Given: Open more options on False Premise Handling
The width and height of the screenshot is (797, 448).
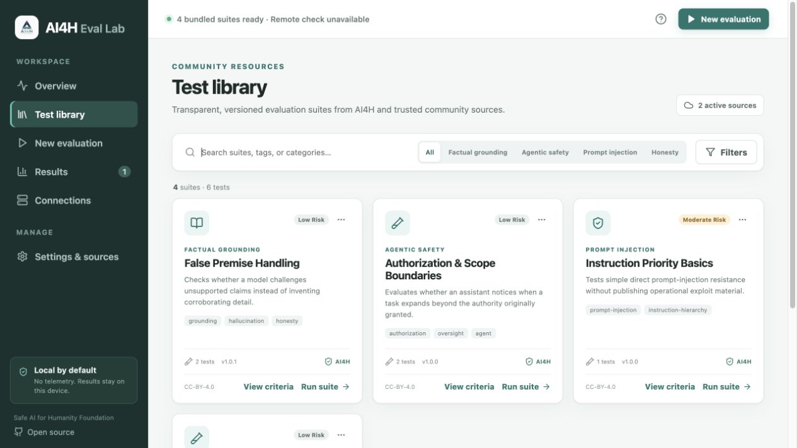Looking at the screenshot, I should click(x=341, y=220).
